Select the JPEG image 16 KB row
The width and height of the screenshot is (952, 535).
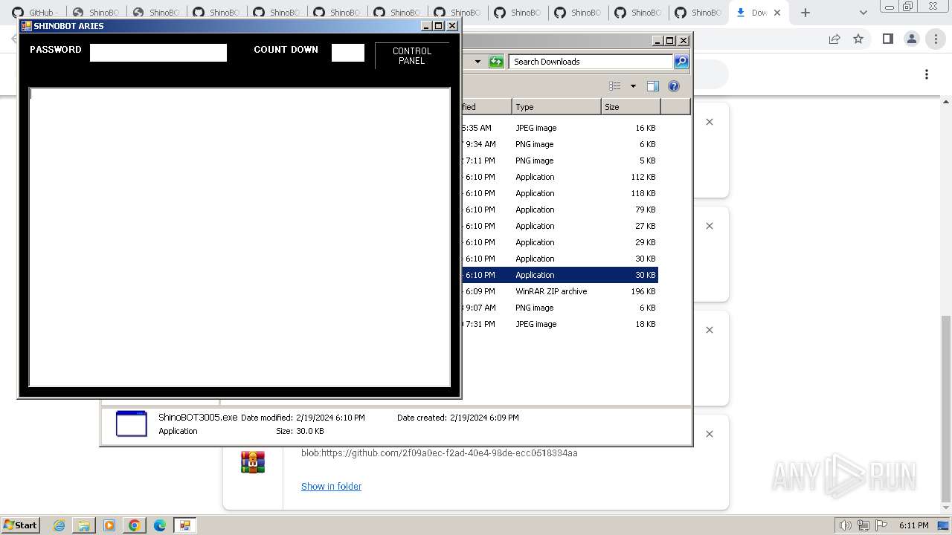559,128
